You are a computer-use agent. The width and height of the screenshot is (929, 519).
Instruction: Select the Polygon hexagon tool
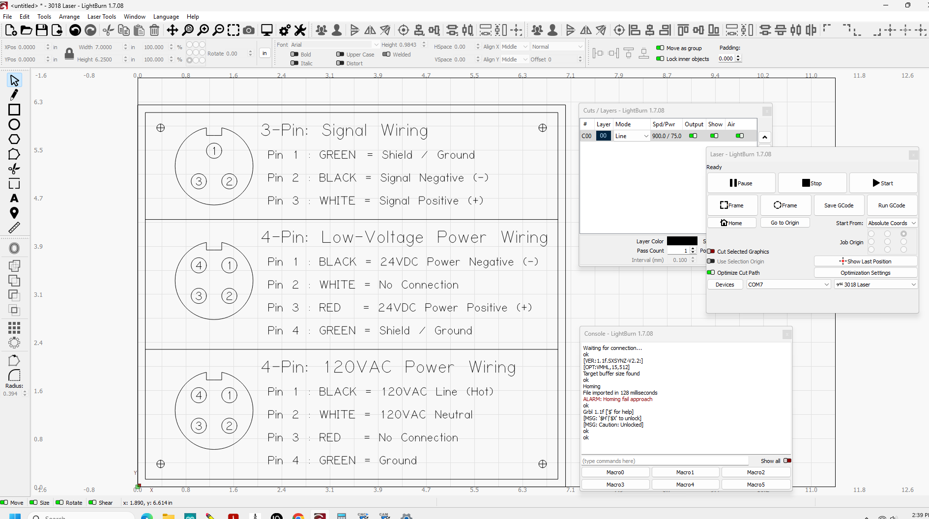14,139
